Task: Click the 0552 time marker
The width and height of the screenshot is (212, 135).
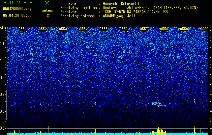Action: click(x=43, y=29)
